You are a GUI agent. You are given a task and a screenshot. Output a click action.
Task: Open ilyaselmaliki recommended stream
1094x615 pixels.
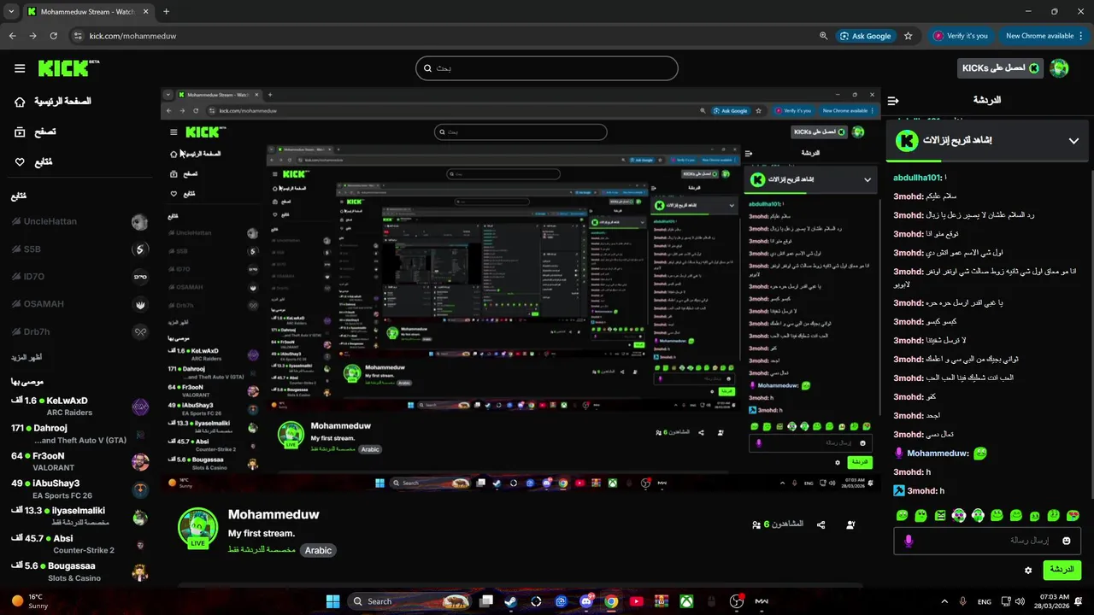tap(79, 516)
